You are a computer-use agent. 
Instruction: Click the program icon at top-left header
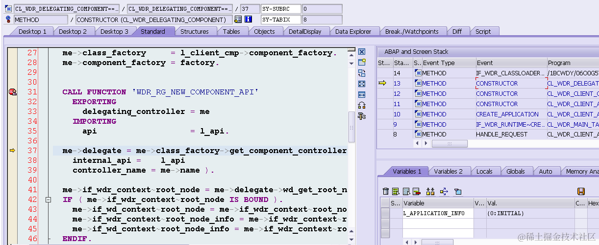8,9
